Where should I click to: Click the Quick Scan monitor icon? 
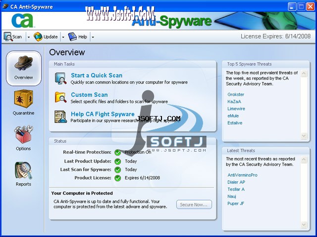point(60,79)
